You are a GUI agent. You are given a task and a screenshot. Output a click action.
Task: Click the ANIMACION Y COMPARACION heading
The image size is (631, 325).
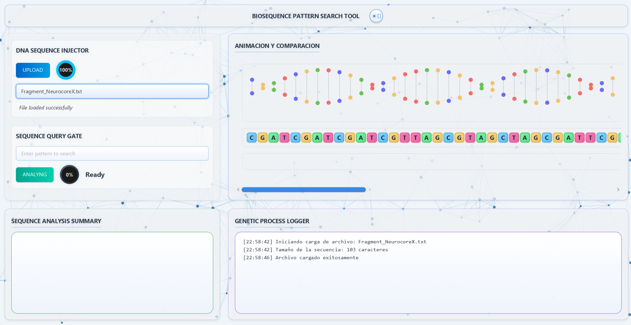point(277,46)
